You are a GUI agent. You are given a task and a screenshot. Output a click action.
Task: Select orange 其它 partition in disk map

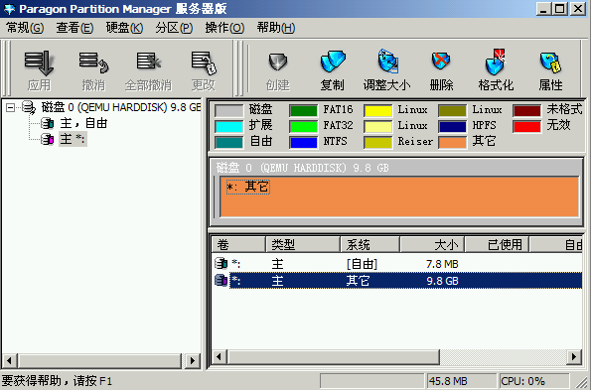(x=399, y=196)
